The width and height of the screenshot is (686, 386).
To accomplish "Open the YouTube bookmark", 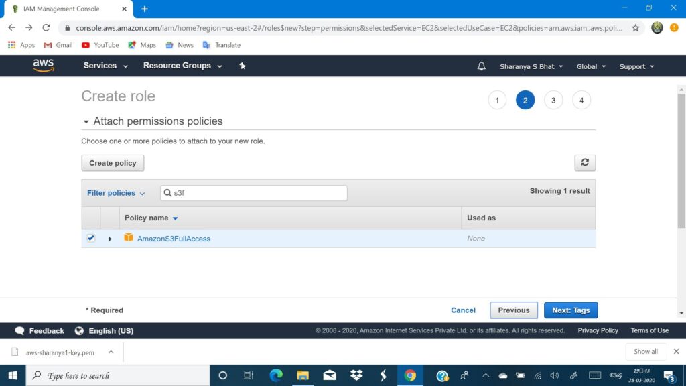I will (x=100, y=45).
